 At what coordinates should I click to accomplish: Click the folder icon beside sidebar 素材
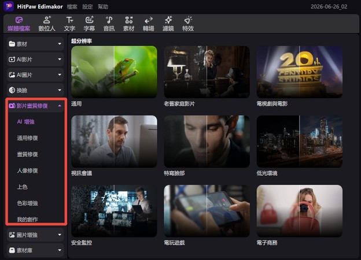pyautogui.click(x=12, y=44)
